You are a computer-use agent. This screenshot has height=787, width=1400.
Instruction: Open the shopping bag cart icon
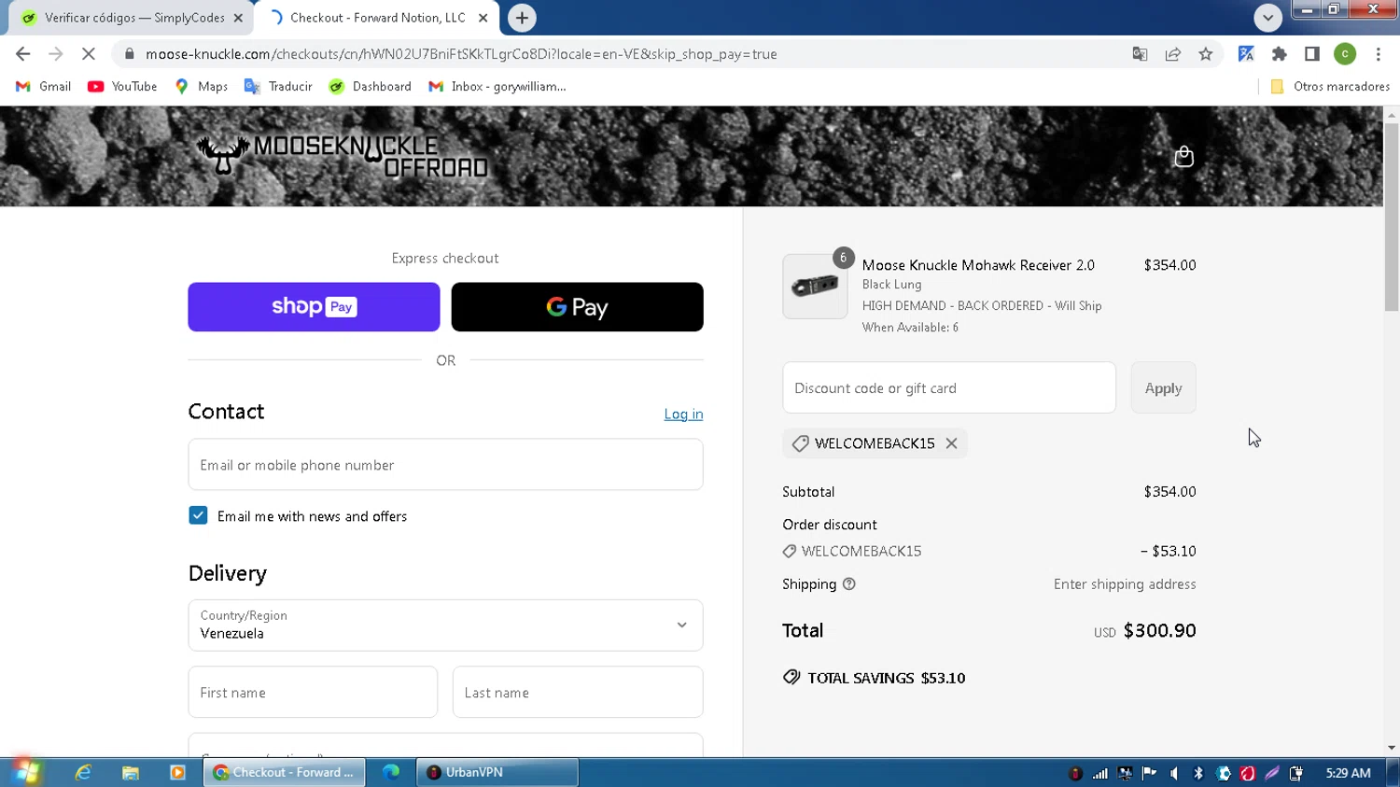pyautogui.click(x=1183, y=156)
